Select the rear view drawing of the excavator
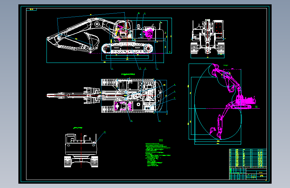The width and height of the screenshot is (290, 188). pos(81,151)
